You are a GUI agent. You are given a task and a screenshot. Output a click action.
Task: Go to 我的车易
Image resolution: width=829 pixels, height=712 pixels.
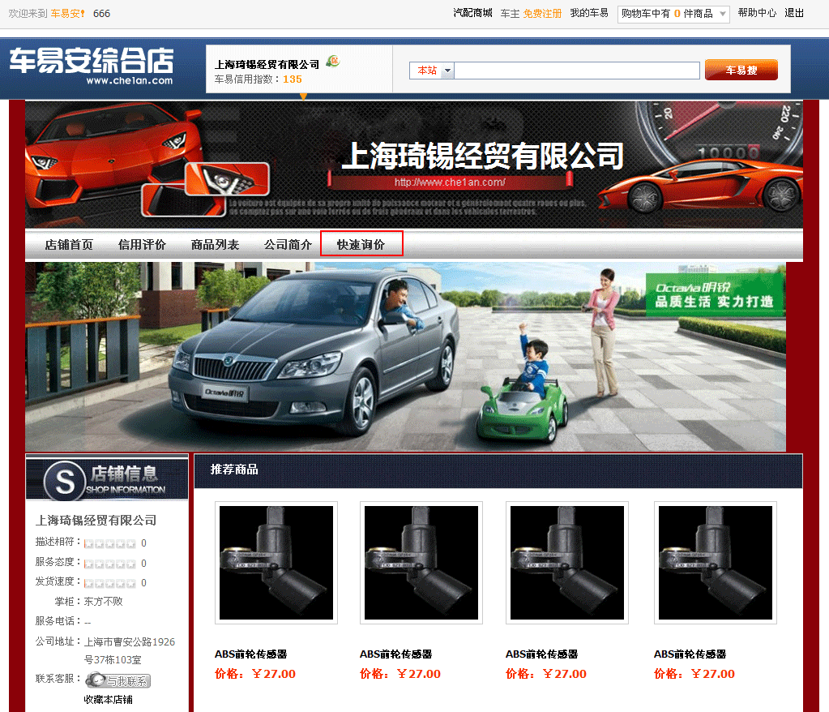coord(589,13)
